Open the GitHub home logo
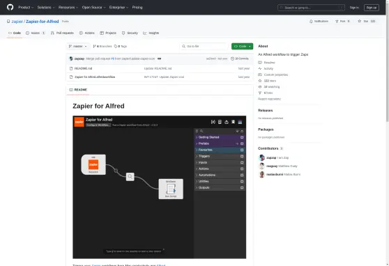 (10, 7)
